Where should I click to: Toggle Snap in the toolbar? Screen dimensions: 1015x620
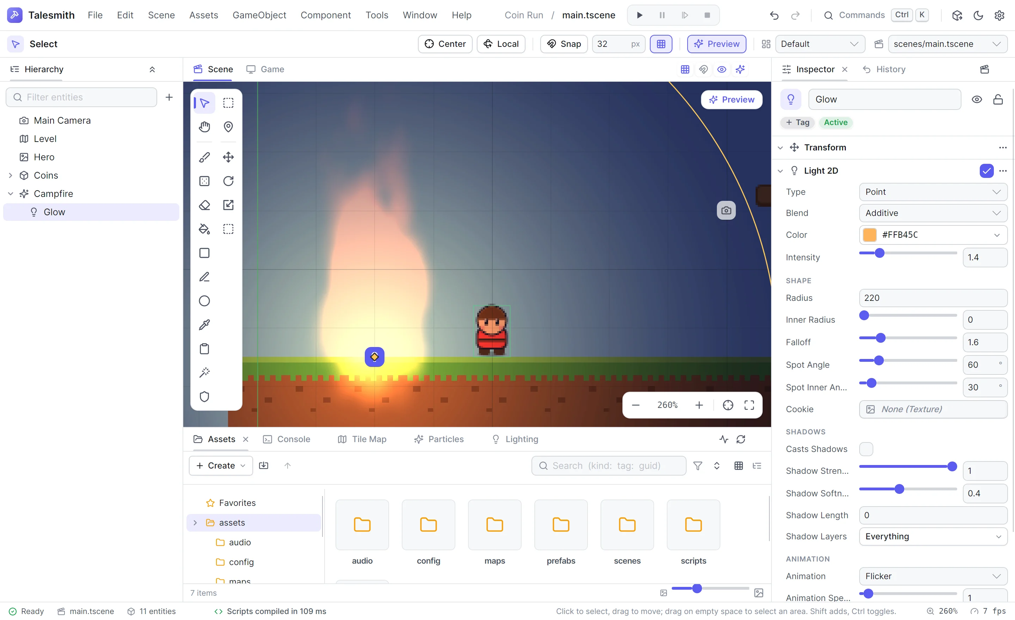(x=564, y=44)
